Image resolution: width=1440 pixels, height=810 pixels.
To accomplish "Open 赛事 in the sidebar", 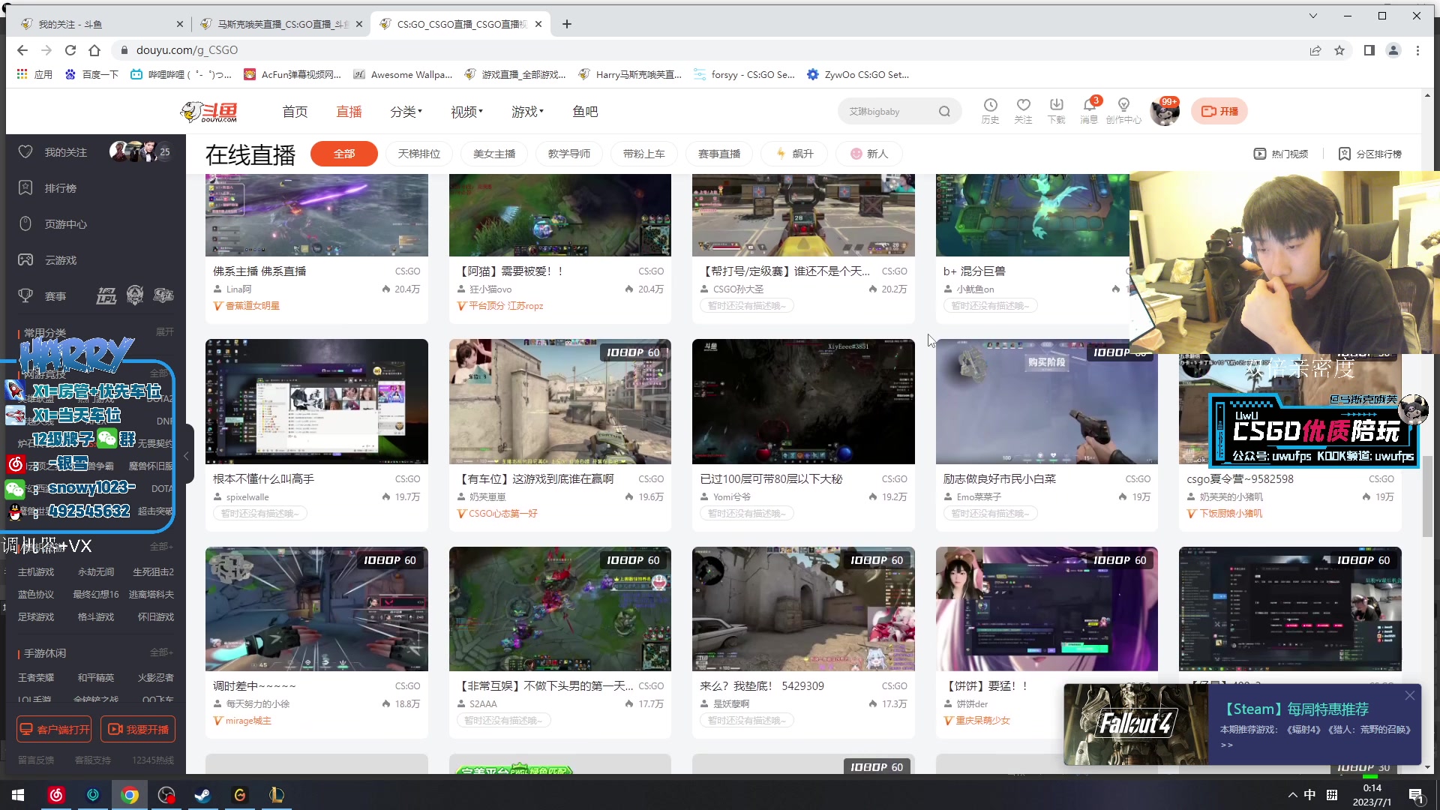I will 55,296.
